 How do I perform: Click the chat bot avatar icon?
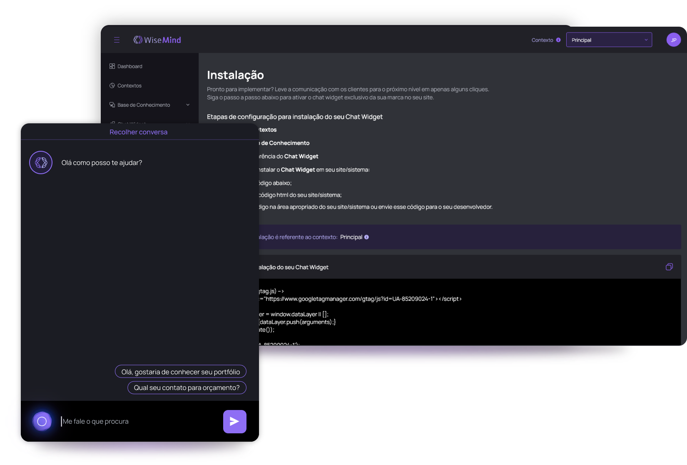(41, 162)
